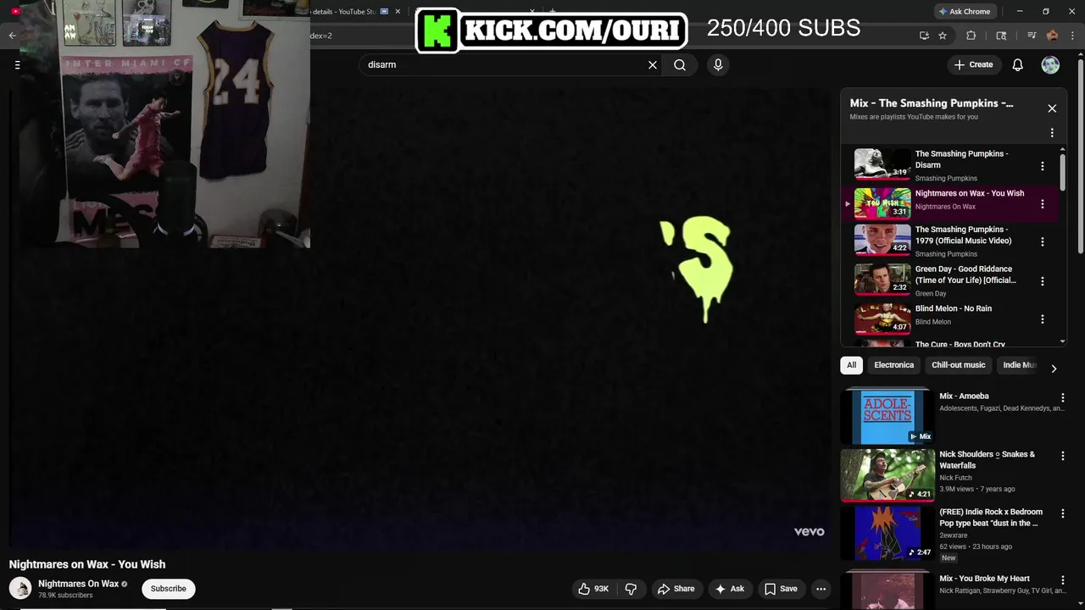
Task: Open more actions ellipsis below video
Action: 821,589
